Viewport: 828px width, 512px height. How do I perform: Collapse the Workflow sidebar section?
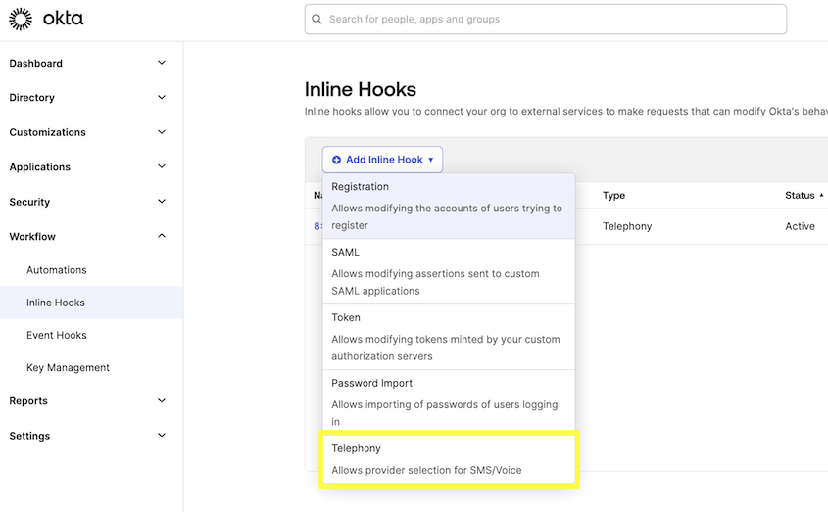click(162, 236)
